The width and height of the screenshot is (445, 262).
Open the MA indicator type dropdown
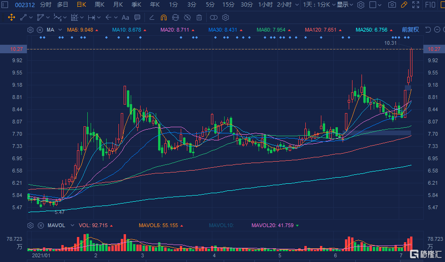point(60,30)
